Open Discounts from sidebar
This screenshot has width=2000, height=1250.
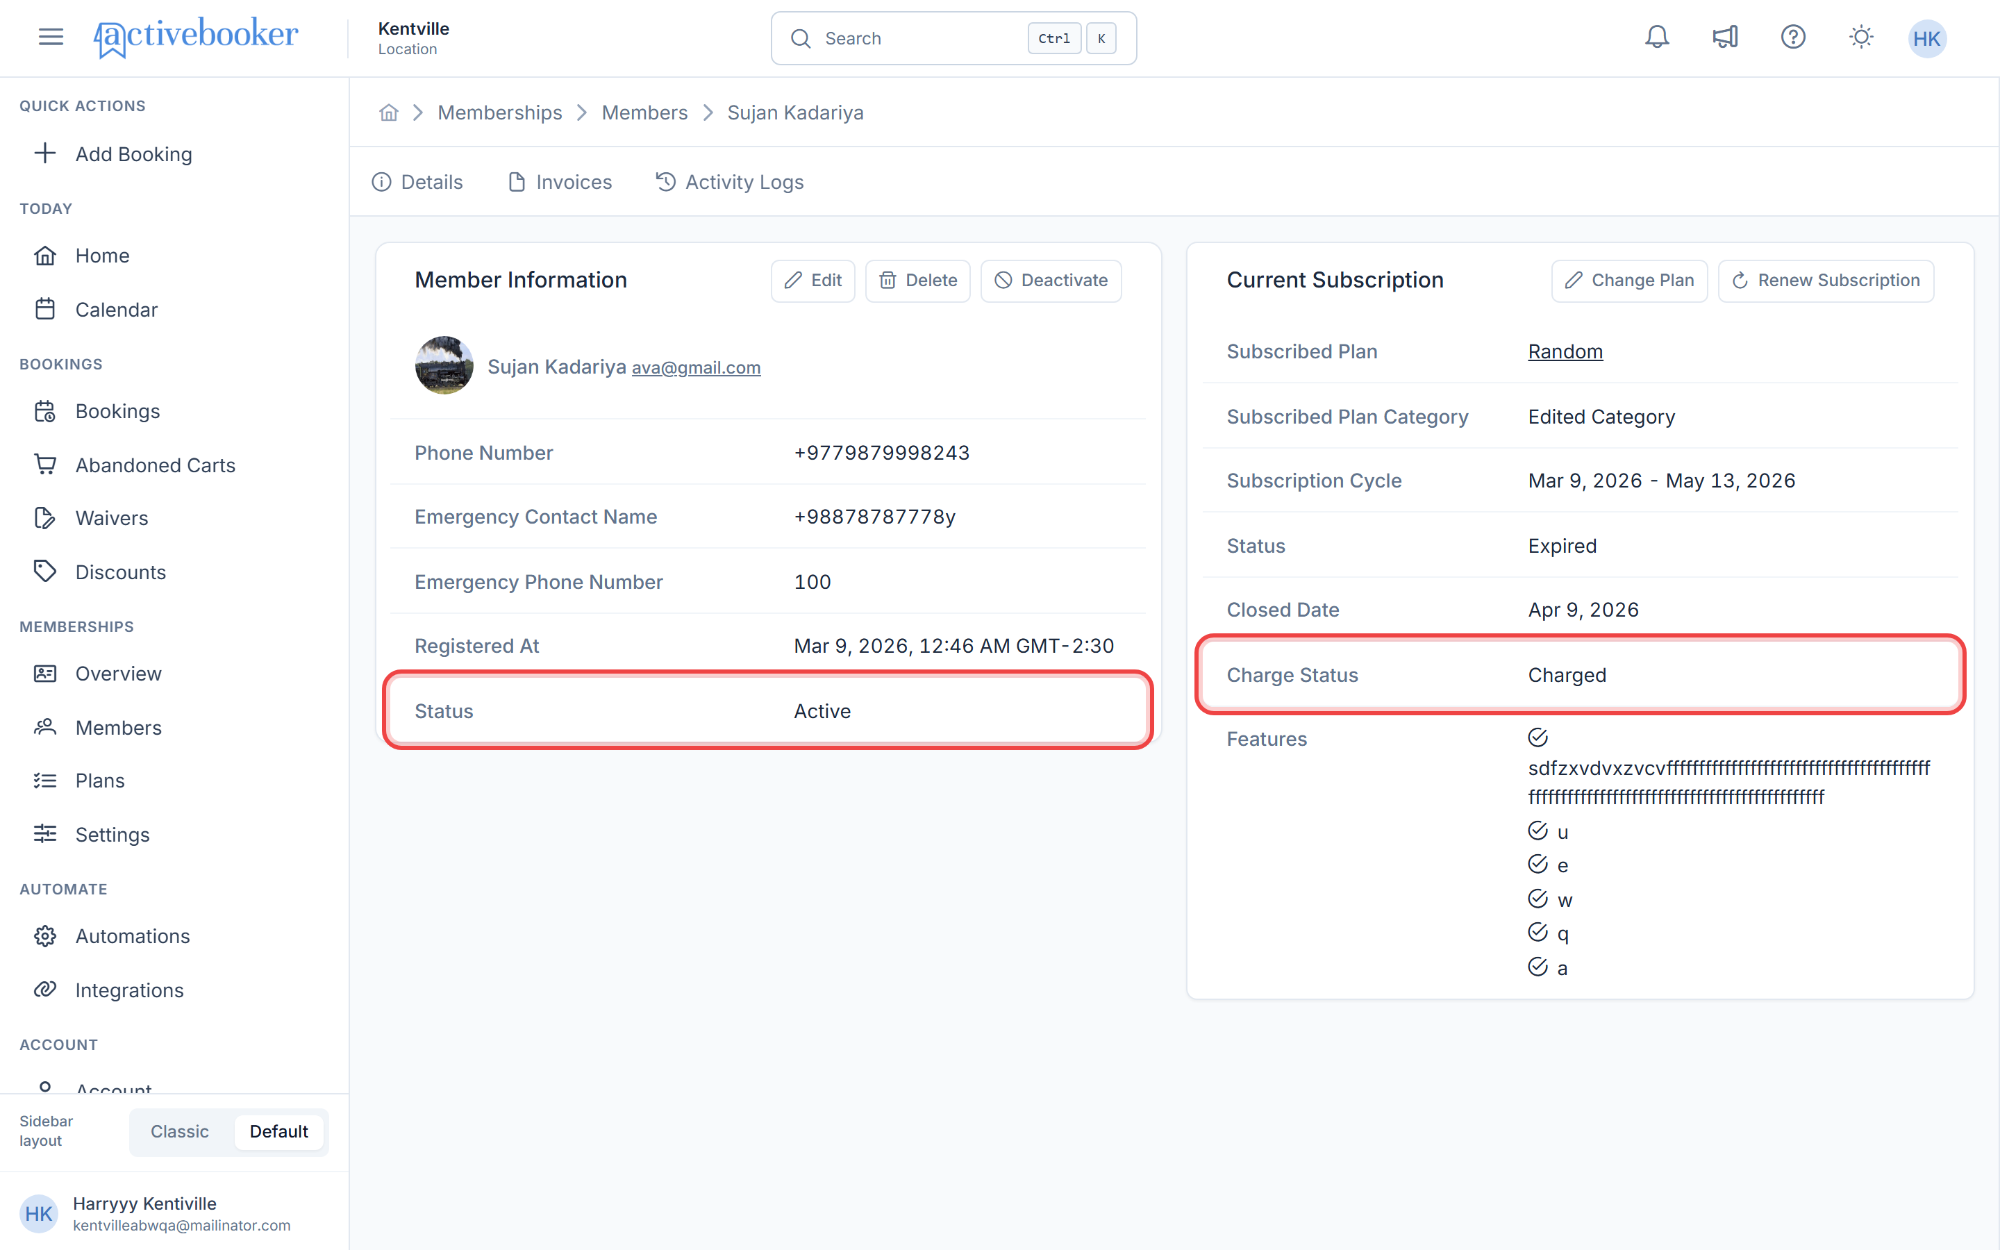(x=121, y=572)
